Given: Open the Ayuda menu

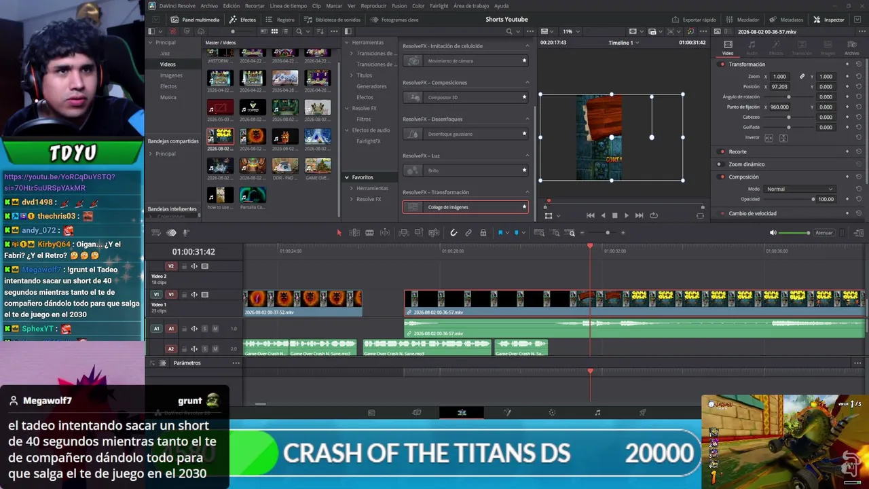Looking at the screenshot, I should pos(501,6).
